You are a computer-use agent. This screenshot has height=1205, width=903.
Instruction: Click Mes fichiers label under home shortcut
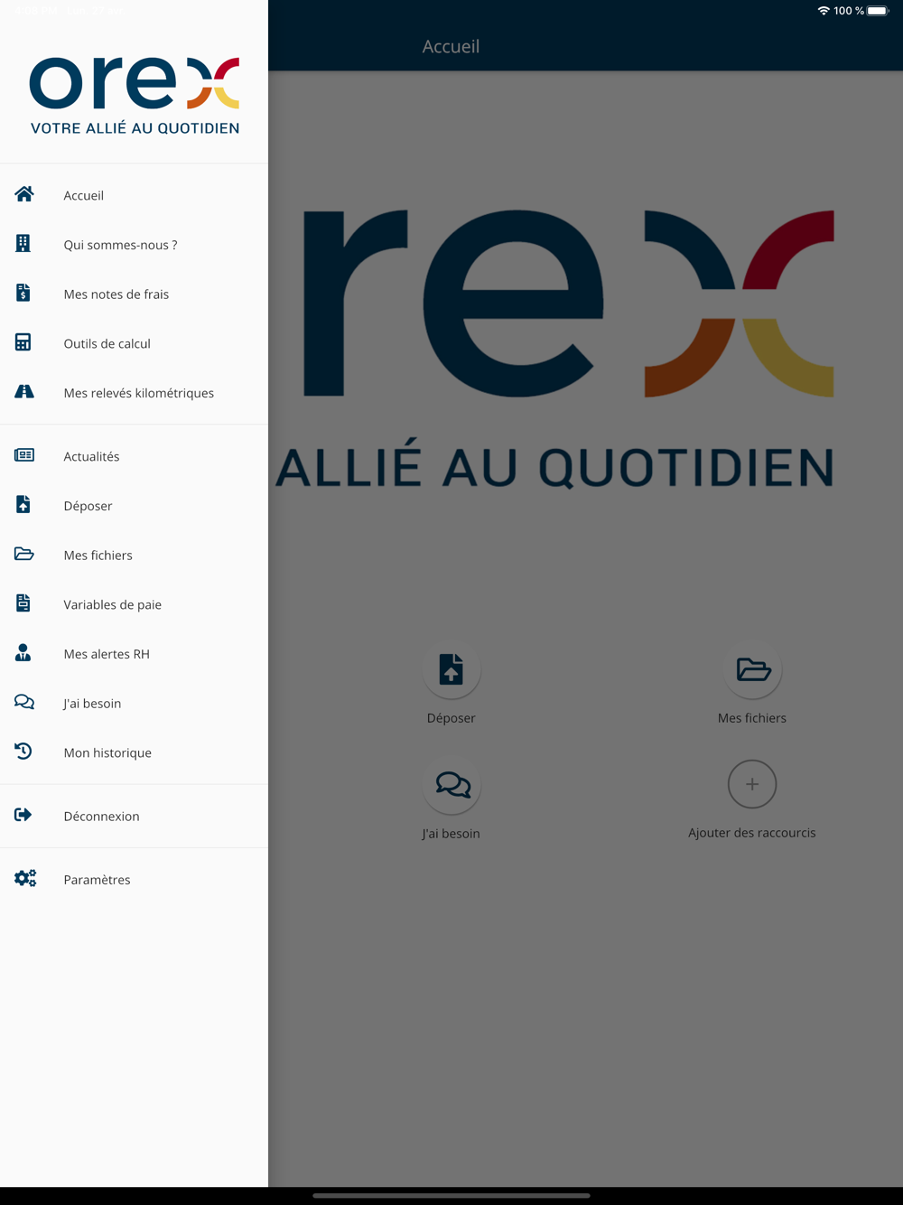point(752,718)
